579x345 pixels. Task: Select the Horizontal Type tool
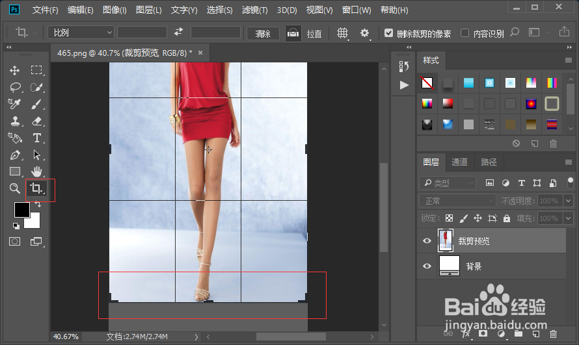tap(37, 138)
